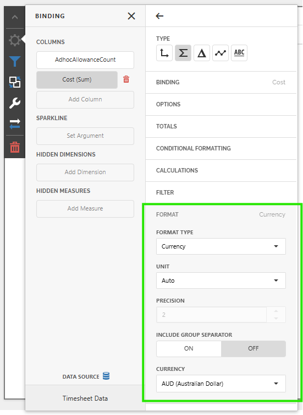Click the Add Measure button
Image resolution: width=303 pixels, height=415 pixels.
click(85, 208)
